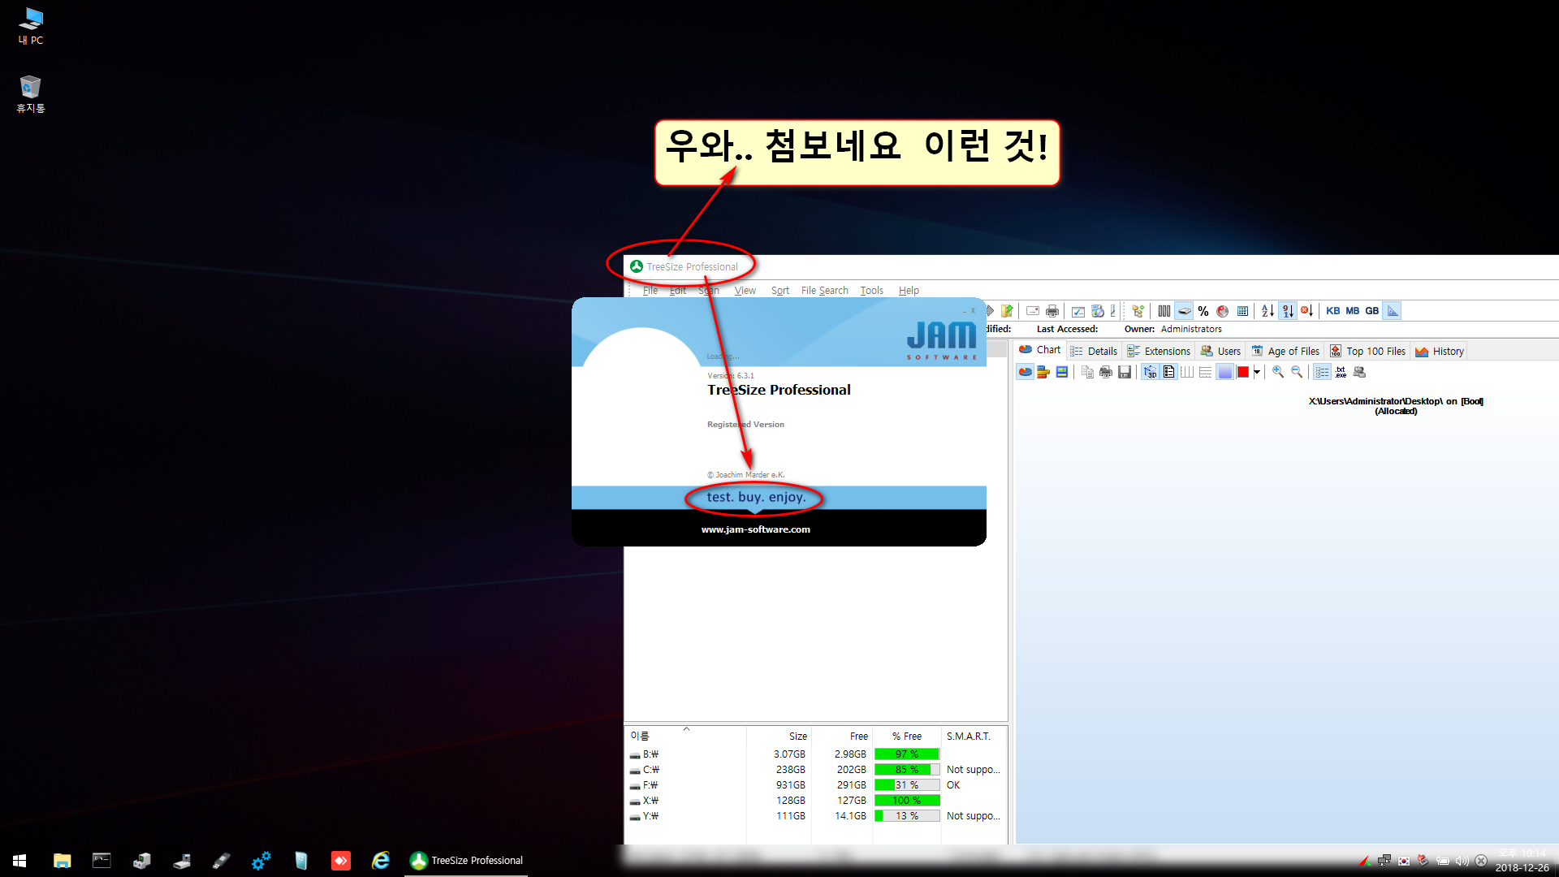This screenshot has width=1559, height=877.
Task: Click chart toolbar users icon
Action: (1359, 372)
